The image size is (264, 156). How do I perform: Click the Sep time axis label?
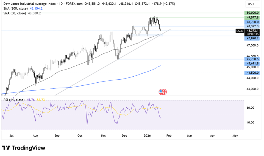coord(57,135)
